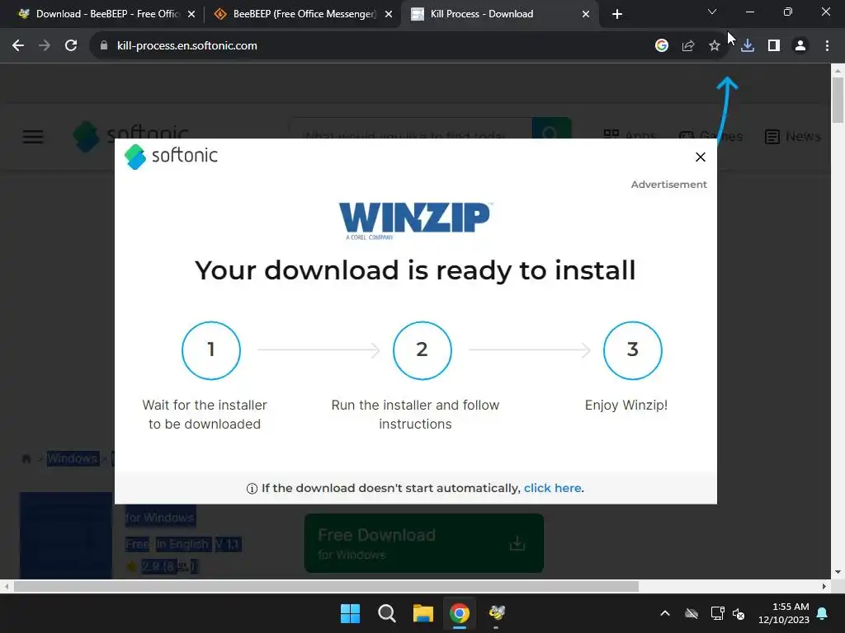Open the clock and date panel
The width and height of the screenshot is (845, 633).
tap(784, 613)
